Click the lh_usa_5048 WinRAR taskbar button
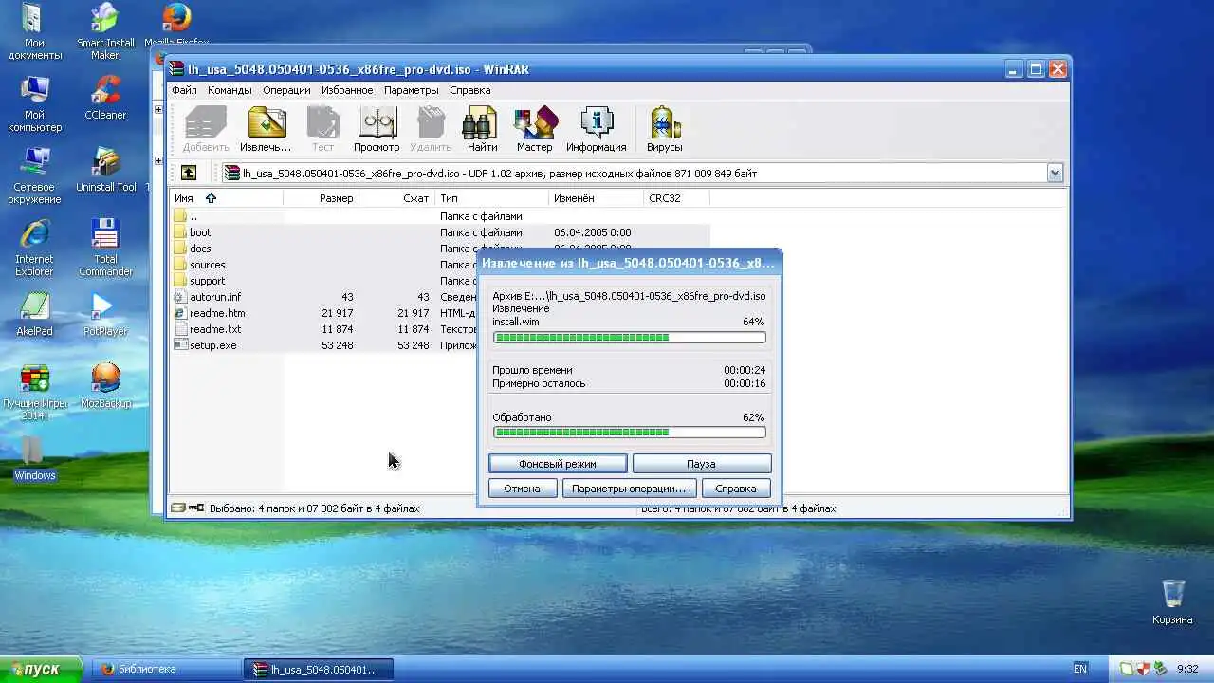Viewport: 1214px width, 683px height. (x=318, y=669)
